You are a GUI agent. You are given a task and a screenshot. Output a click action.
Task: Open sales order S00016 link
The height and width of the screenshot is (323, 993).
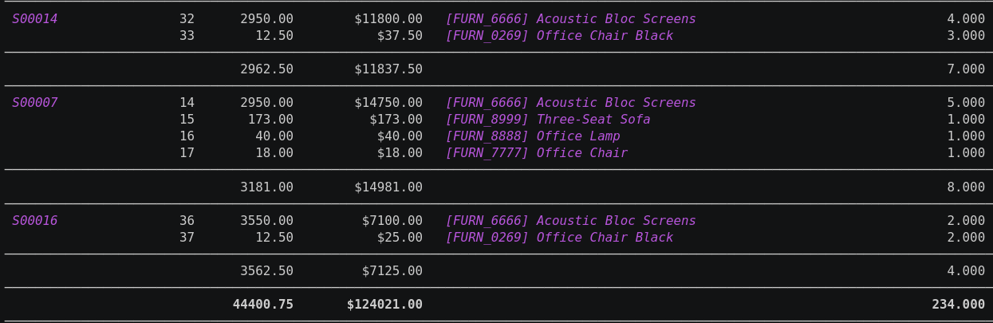pos(35,221)
